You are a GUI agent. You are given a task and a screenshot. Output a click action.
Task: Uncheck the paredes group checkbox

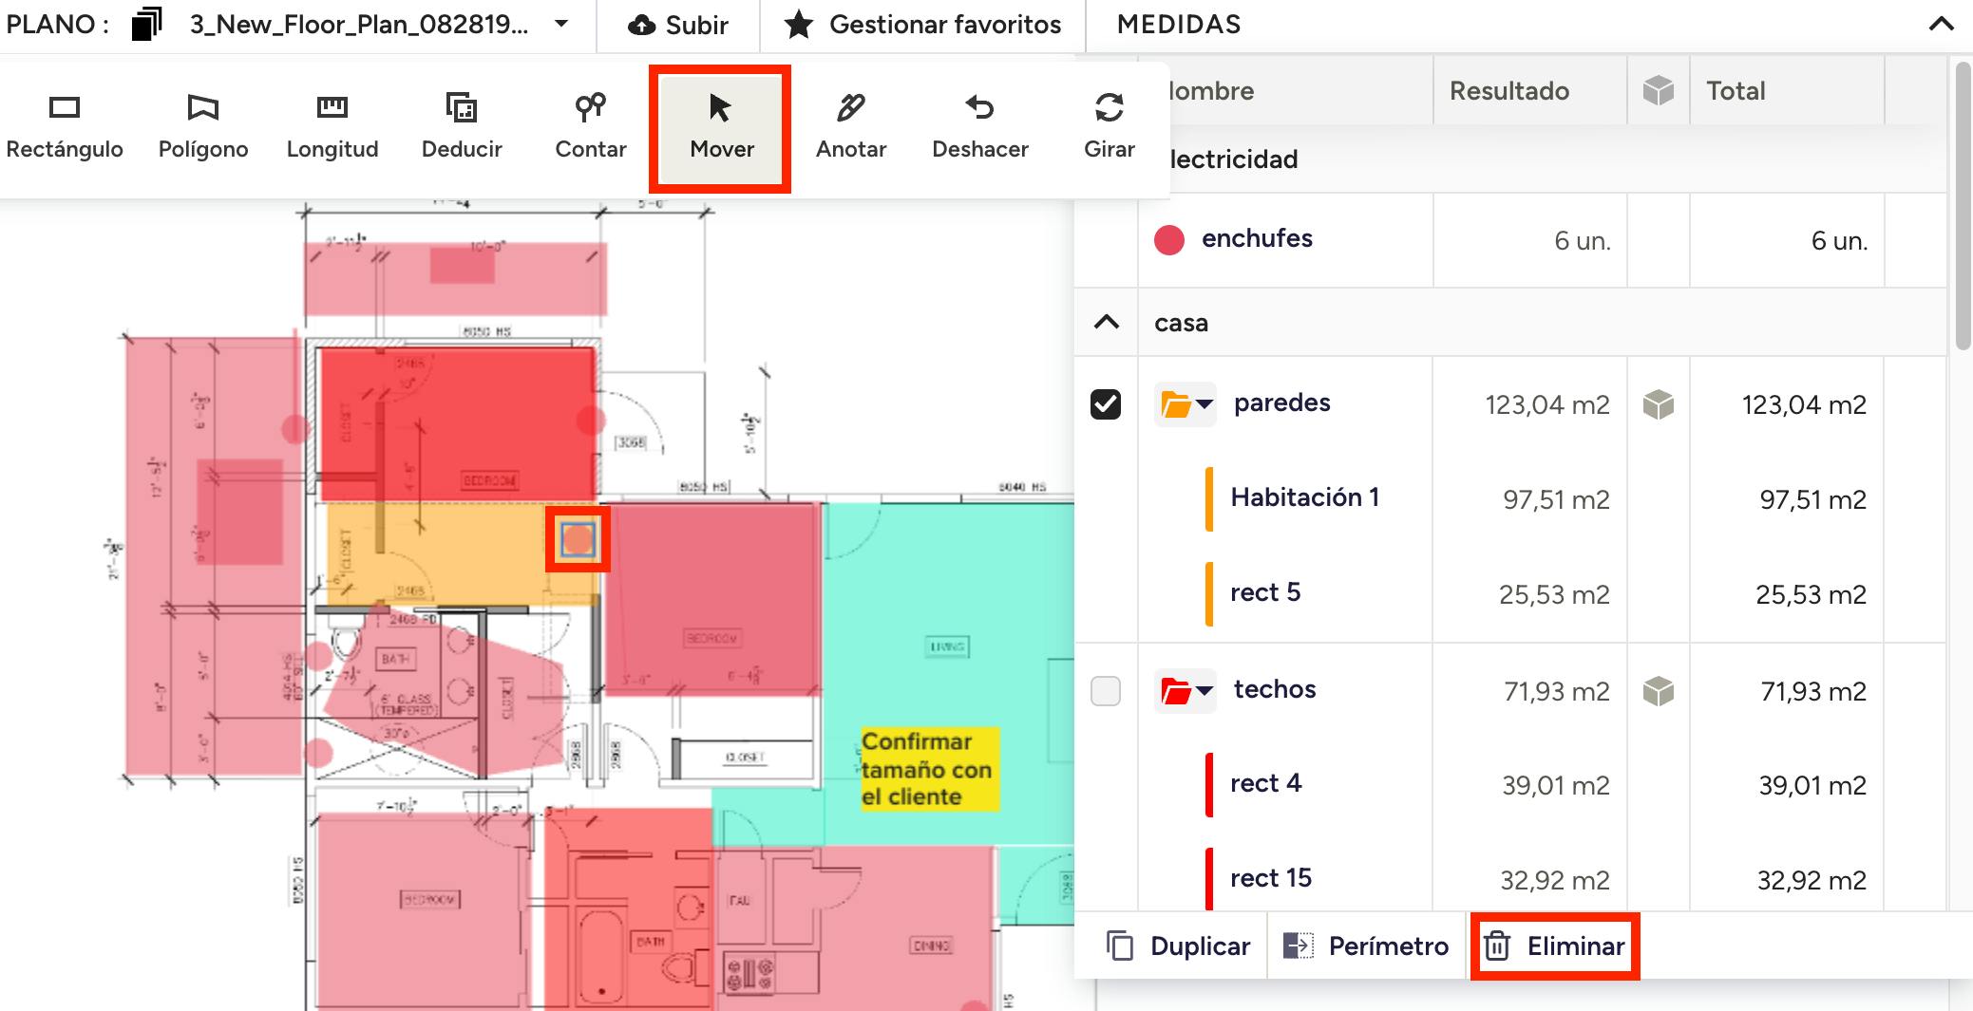click(1106, 404)
